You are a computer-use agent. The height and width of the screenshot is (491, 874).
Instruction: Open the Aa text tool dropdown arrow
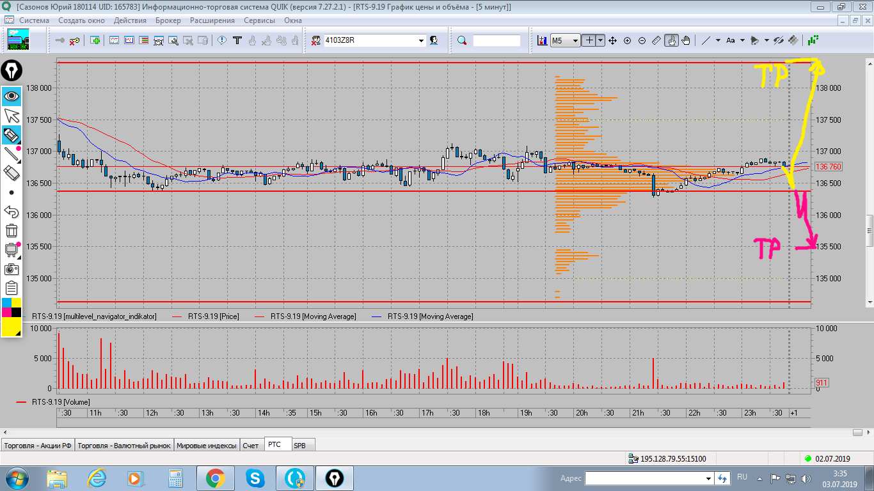tap(742, 40)
